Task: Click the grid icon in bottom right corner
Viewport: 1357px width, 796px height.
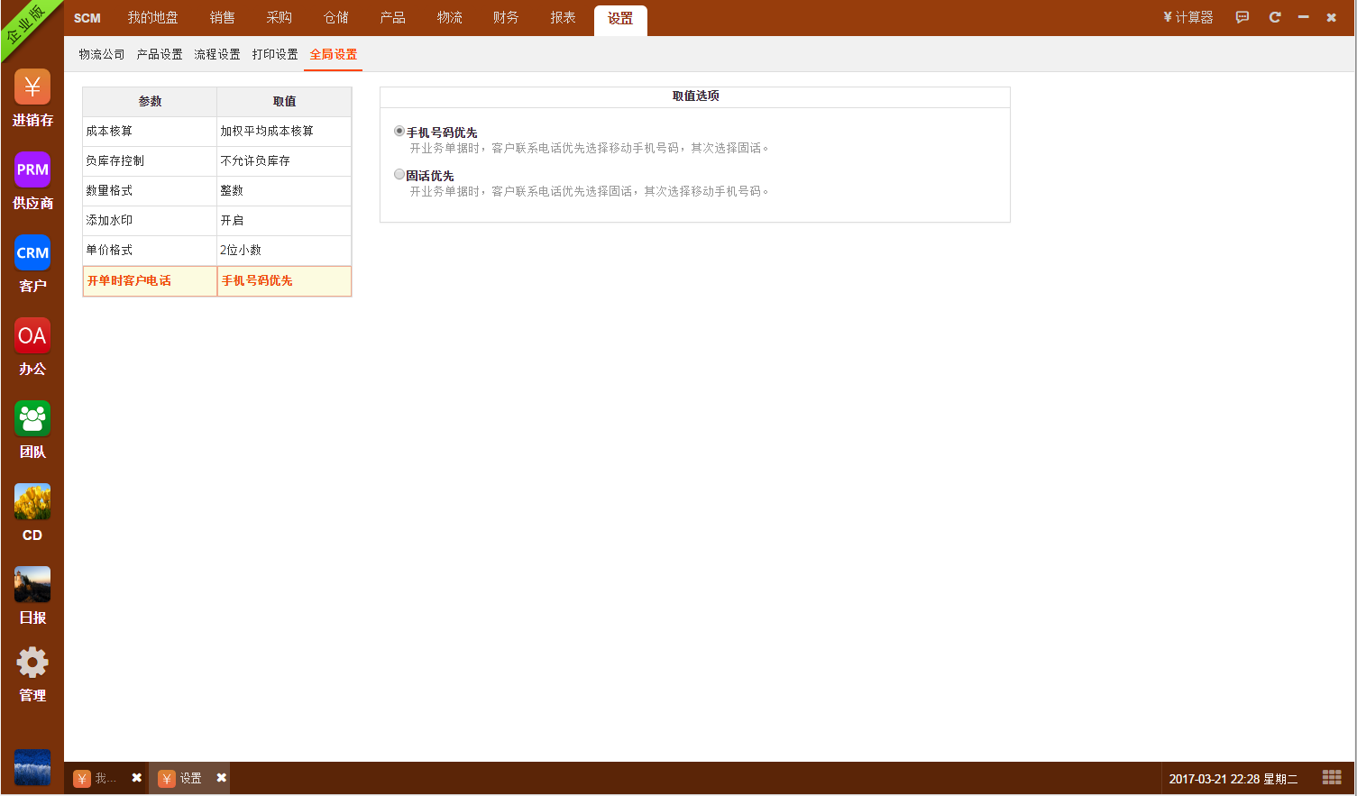Action: coord(1332,777)
